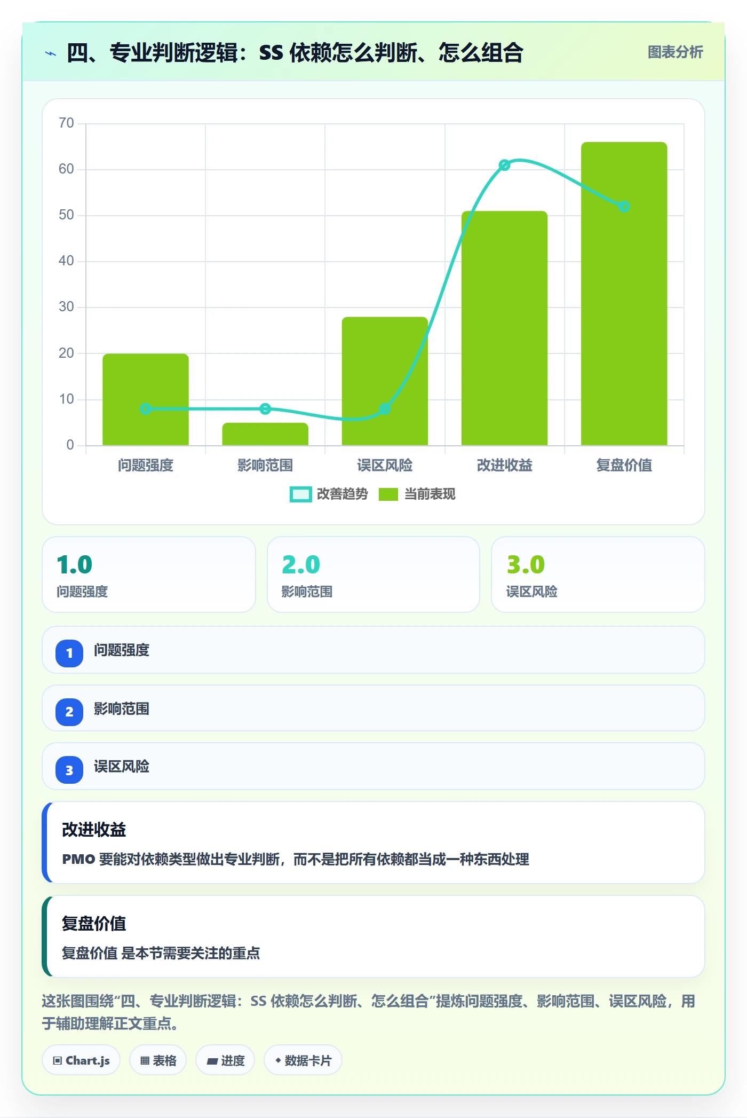Click the Chart.js tag chip
This screenshot has height=1118, width=747.
click(81, 1060)
